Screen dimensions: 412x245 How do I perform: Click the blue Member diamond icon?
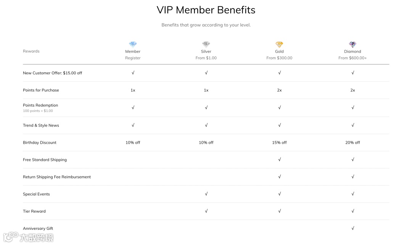[133, 44]
